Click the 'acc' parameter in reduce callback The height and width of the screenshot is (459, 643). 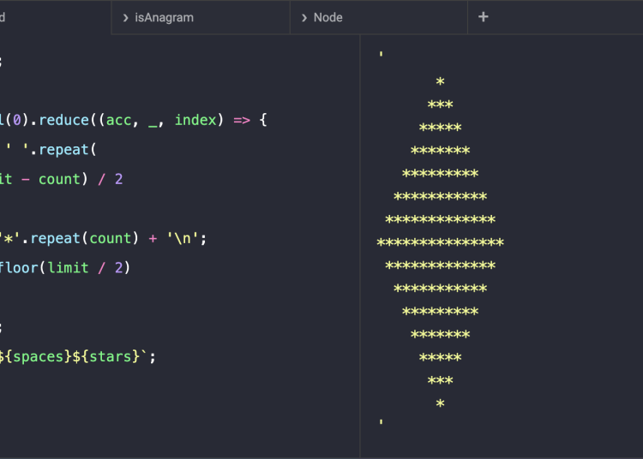(120, 120)
